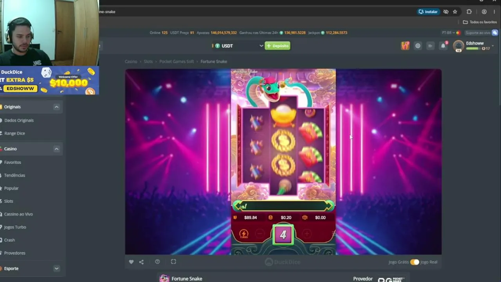Open Suporte ao vivo chat
Image resolution: width=501 pixels, height=282 pixels.
[x=481, y=33]
